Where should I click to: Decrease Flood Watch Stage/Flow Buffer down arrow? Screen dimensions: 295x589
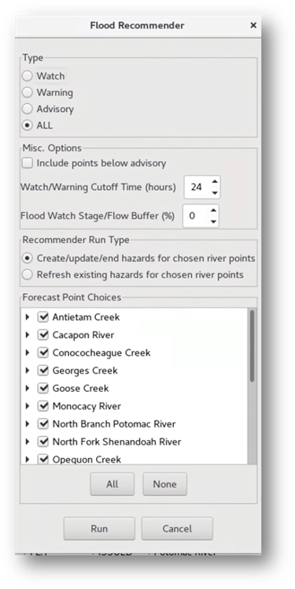coord(213,222)
